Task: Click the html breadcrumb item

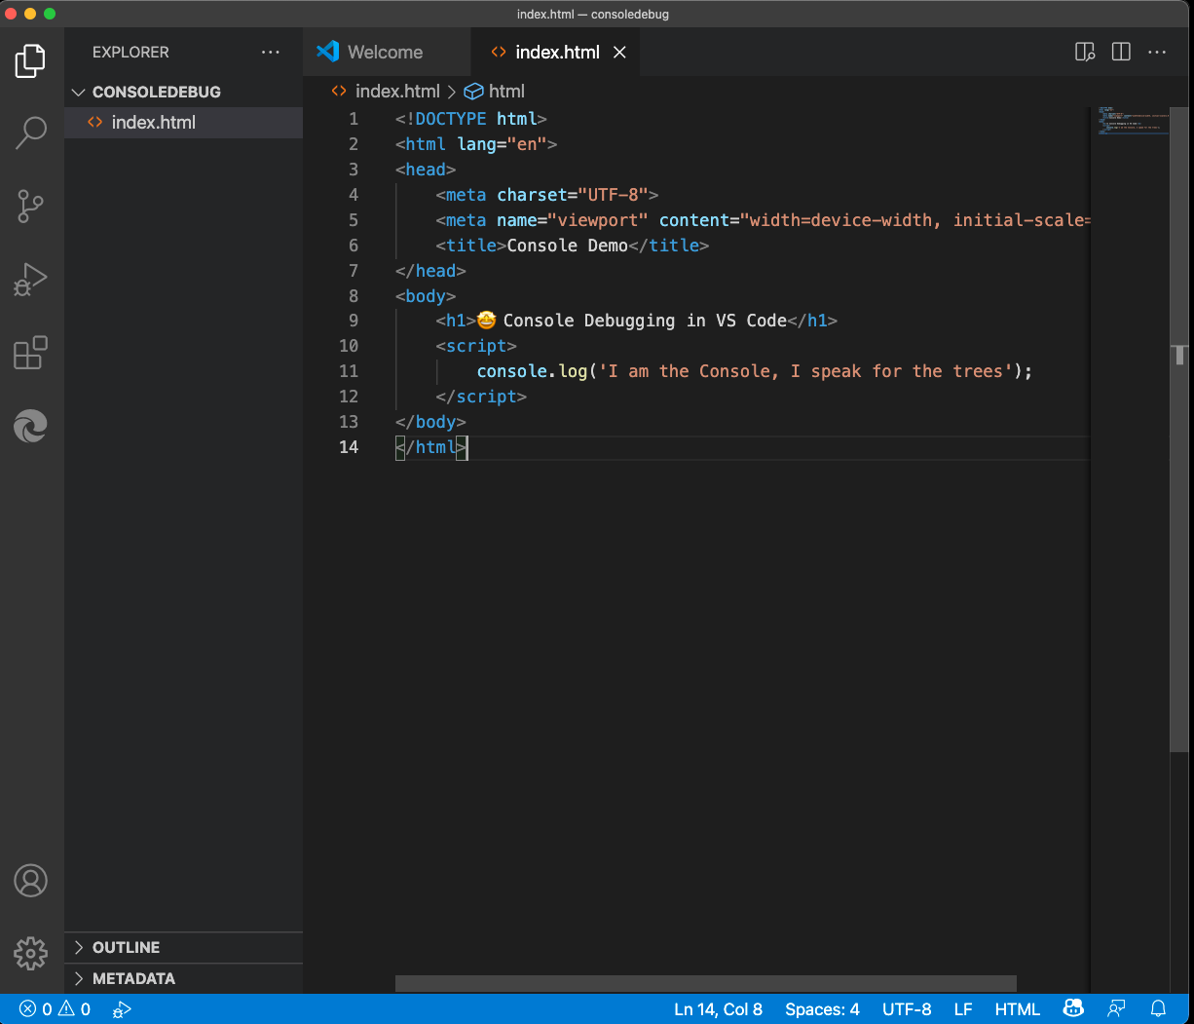Action: [x=495, y=92]
